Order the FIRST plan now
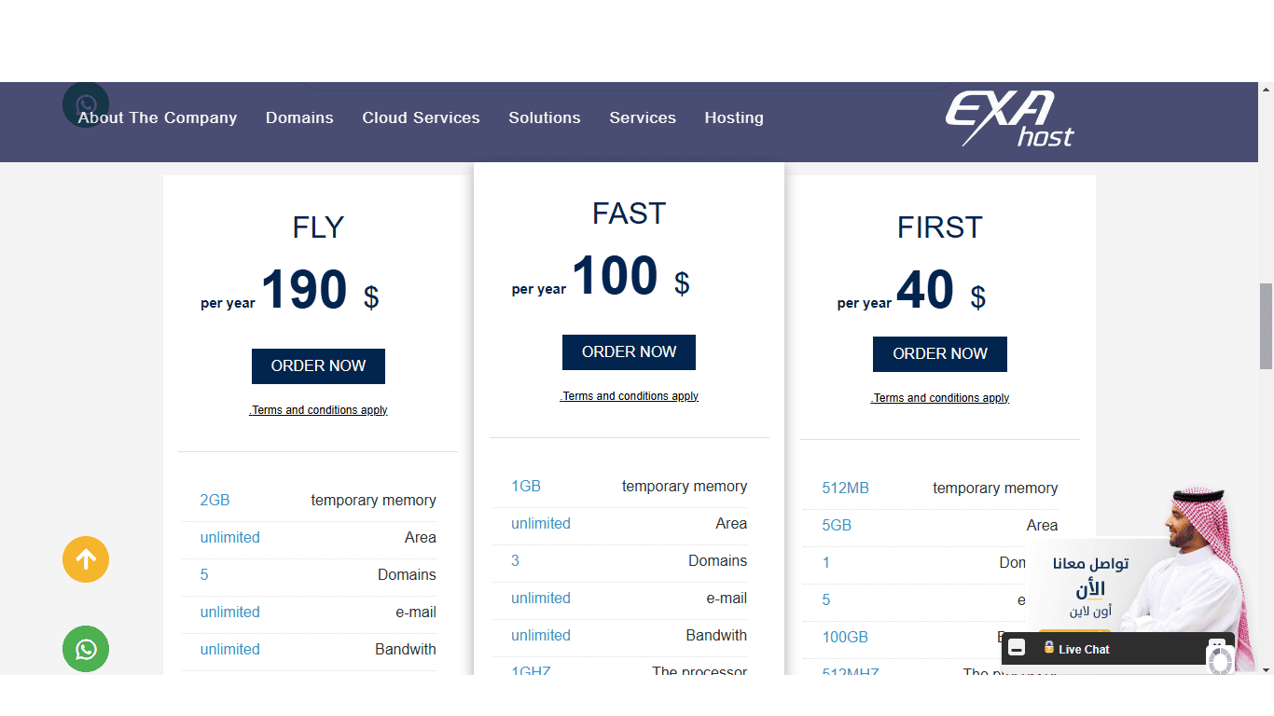 coord(940,354)
